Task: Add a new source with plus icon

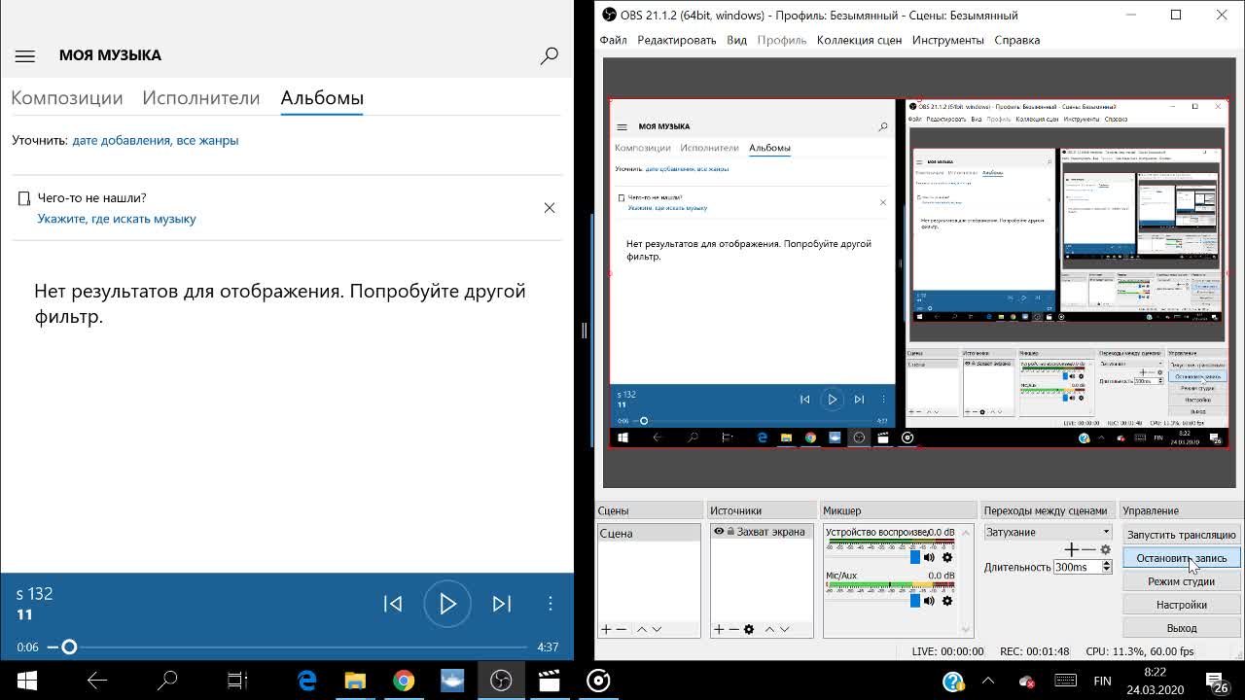Action: pyautogui.click(x=719, y=629)
